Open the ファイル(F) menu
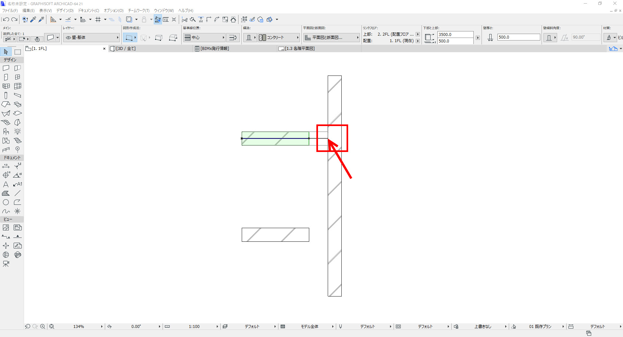This screenshot has height=337, width=623. click(10, 11)
